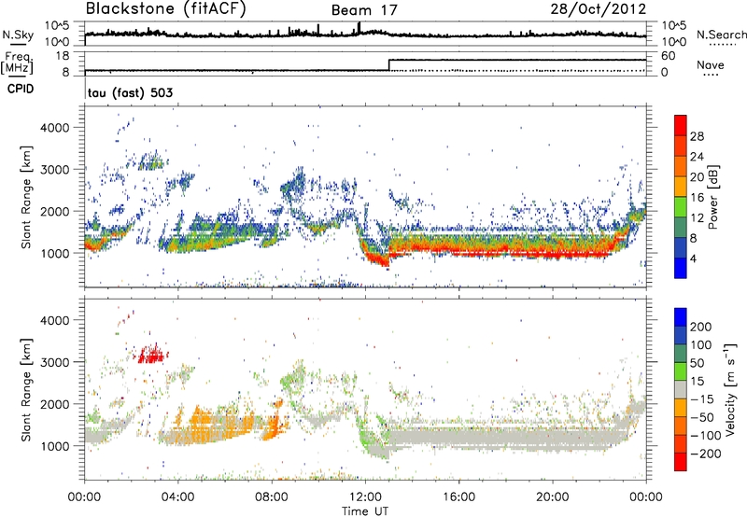Click the "1000" tick on velocity panel
Screen dimensions: 747x517
[x=55, y=446]
